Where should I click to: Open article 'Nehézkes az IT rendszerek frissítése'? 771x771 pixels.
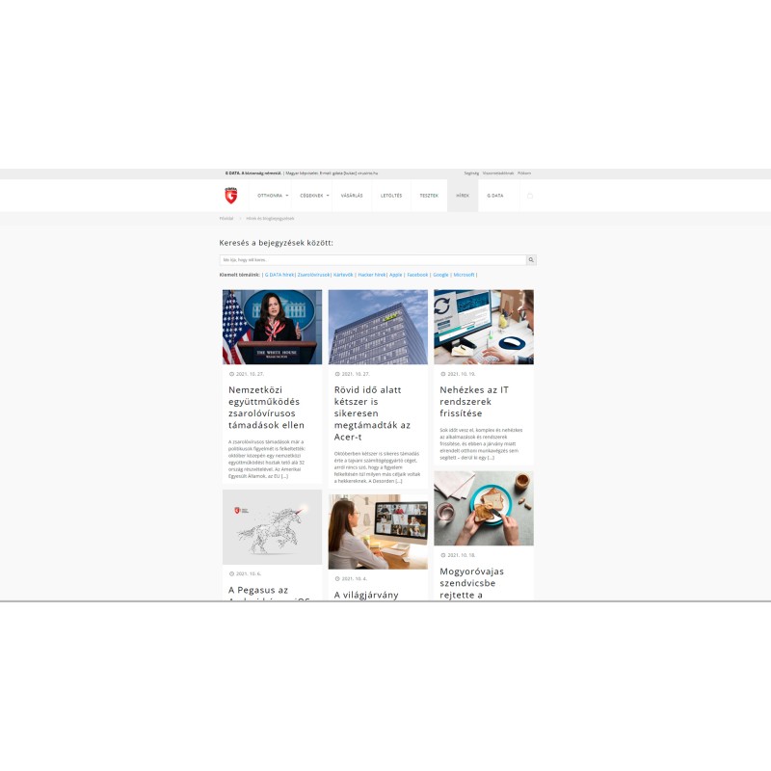(x=474, y=402)
